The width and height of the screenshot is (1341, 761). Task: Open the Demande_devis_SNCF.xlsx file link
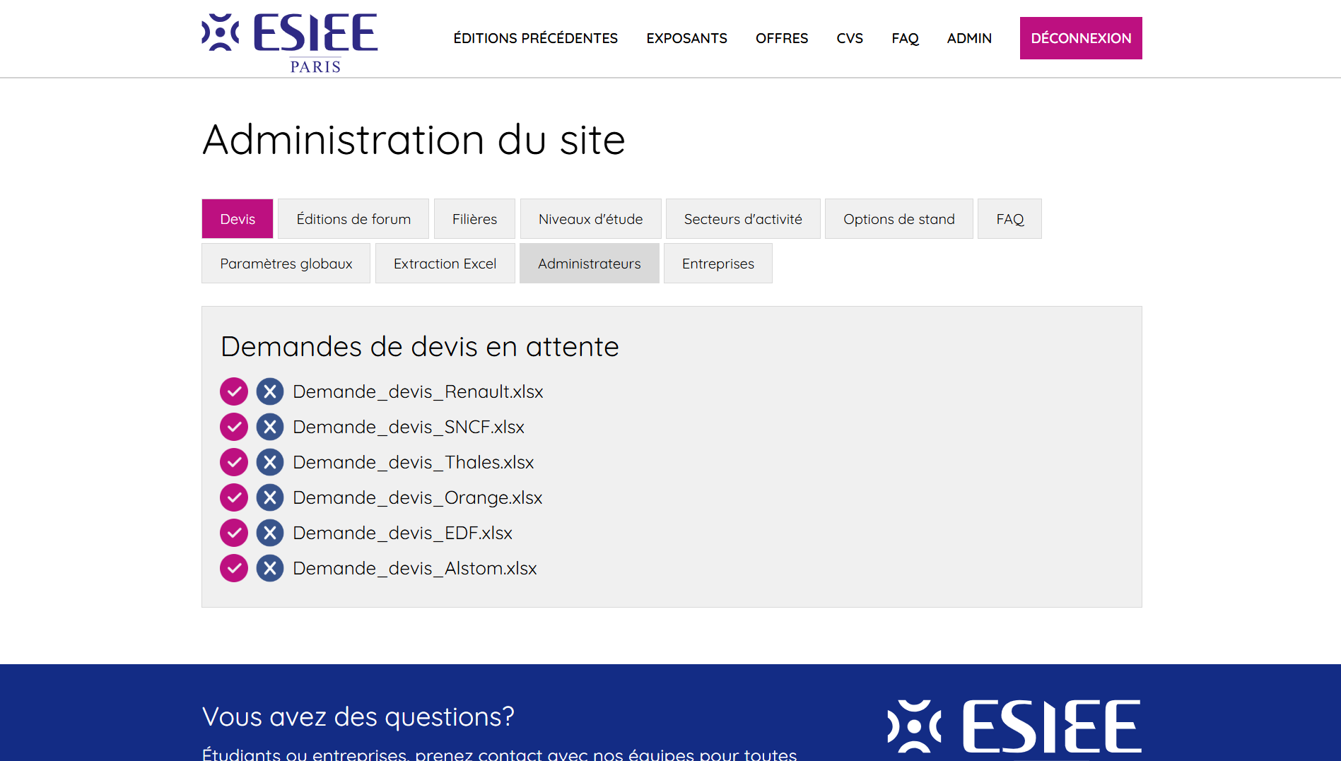409,426
